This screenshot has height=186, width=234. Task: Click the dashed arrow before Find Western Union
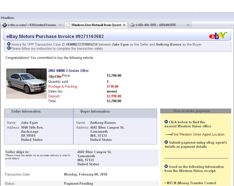[169, 135]
